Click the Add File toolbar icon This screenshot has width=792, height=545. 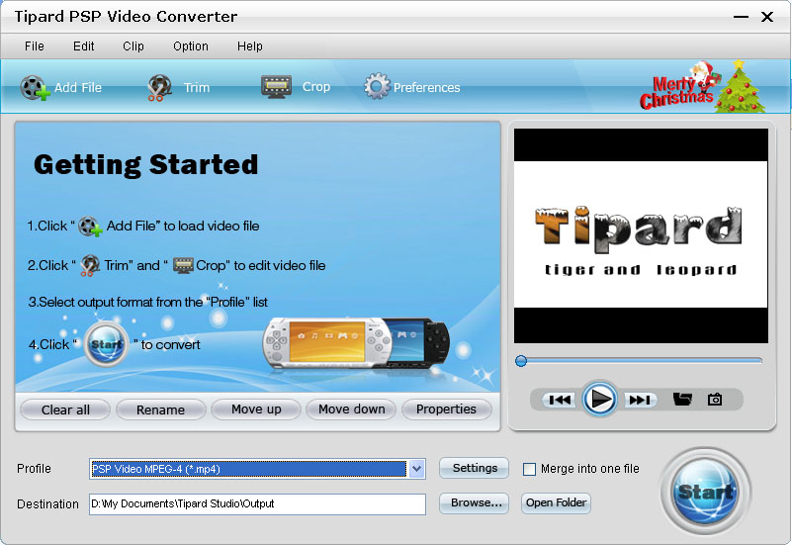[x=35, y=88]
